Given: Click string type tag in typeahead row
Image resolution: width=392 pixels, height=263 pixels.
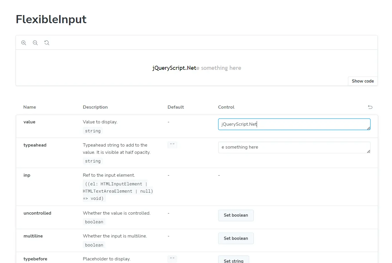Looking at the screenshot, I should pos(93,161).
